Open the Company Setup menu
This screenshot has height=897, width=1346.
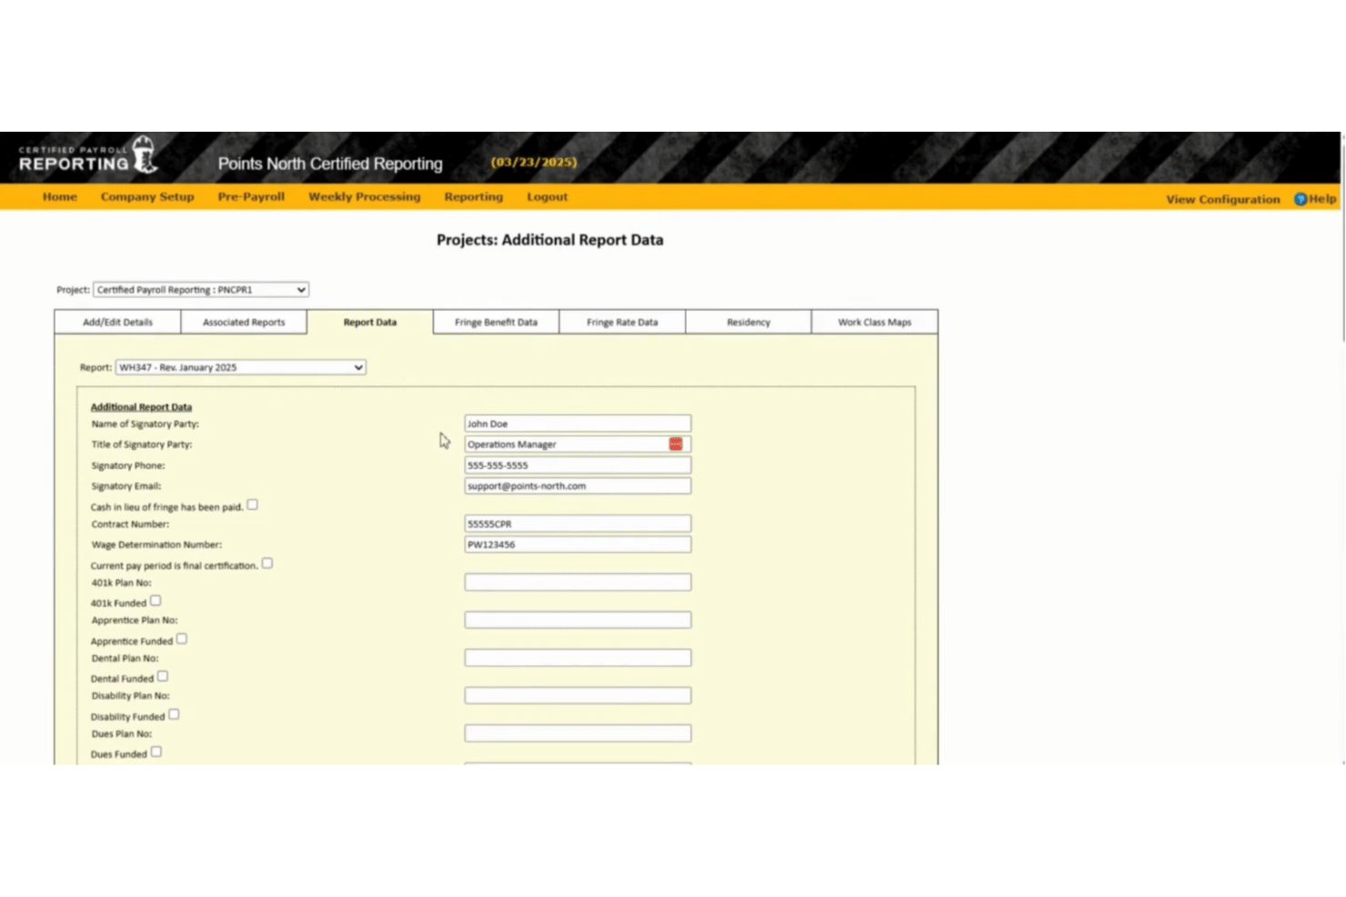pyautogui.click(x=147, y=196)
